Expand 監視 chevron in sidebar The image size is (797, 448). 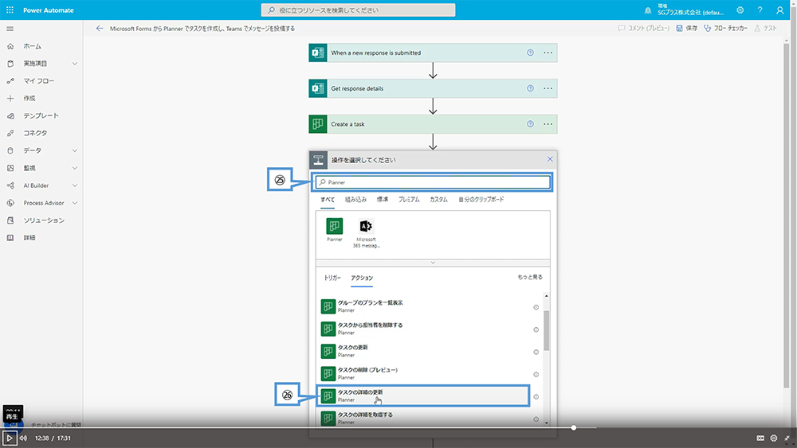pos(75,168)
